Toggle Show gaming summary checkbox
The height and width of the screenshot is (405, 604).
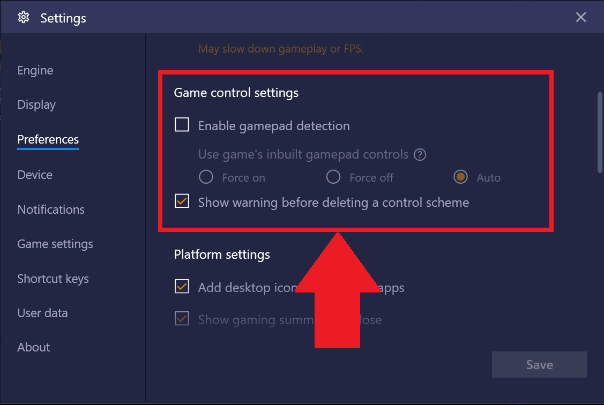pos(182,319)
